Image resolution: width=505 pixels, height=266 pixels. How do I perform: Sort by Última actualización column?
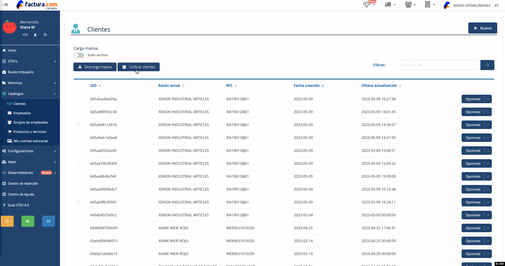pos(400,86)
